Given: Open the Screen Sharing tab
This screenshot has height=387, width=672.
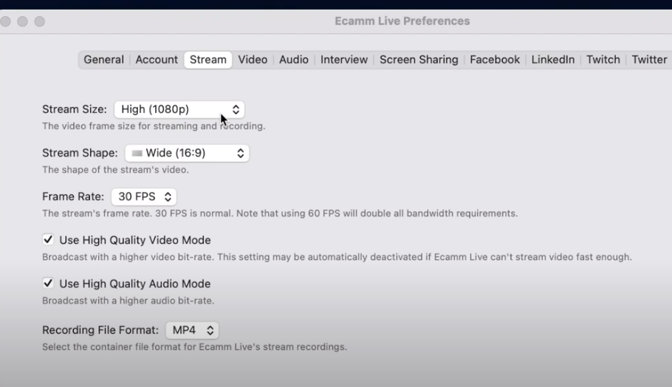Looking at the screenshot, I should [419, 60].
